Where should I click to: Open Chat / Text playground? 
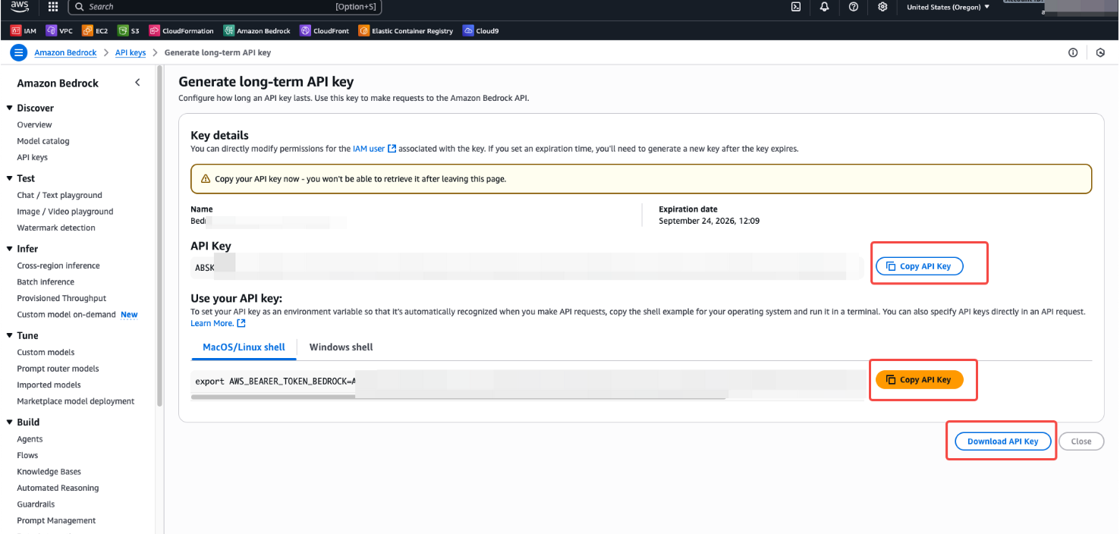coord(59,195)
